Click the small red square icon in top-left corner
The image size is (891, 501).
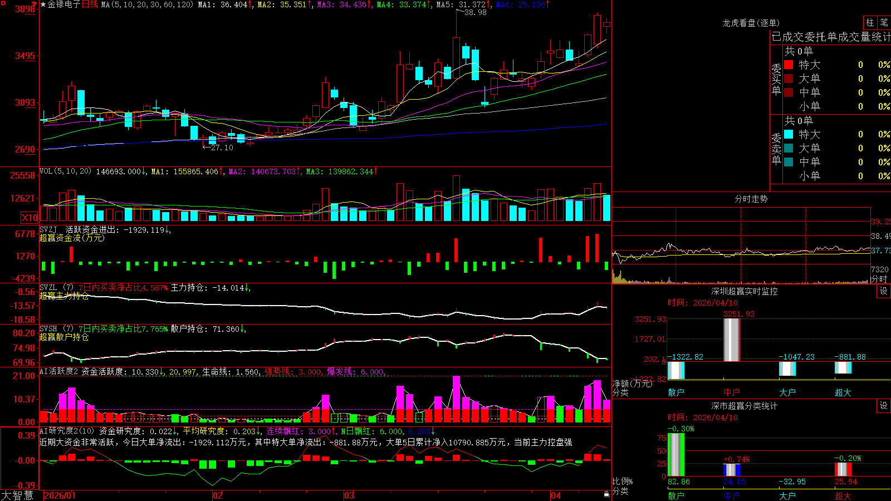pyautogui.click(x=2, y=3)
